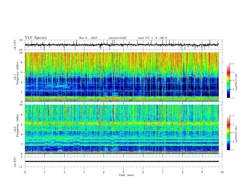
Task: Click tick label "7" on the Time axis
Action: coord(163,172)
